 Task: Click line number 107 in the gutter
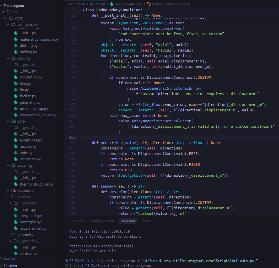pyautogui.click(x=72, y=143)
